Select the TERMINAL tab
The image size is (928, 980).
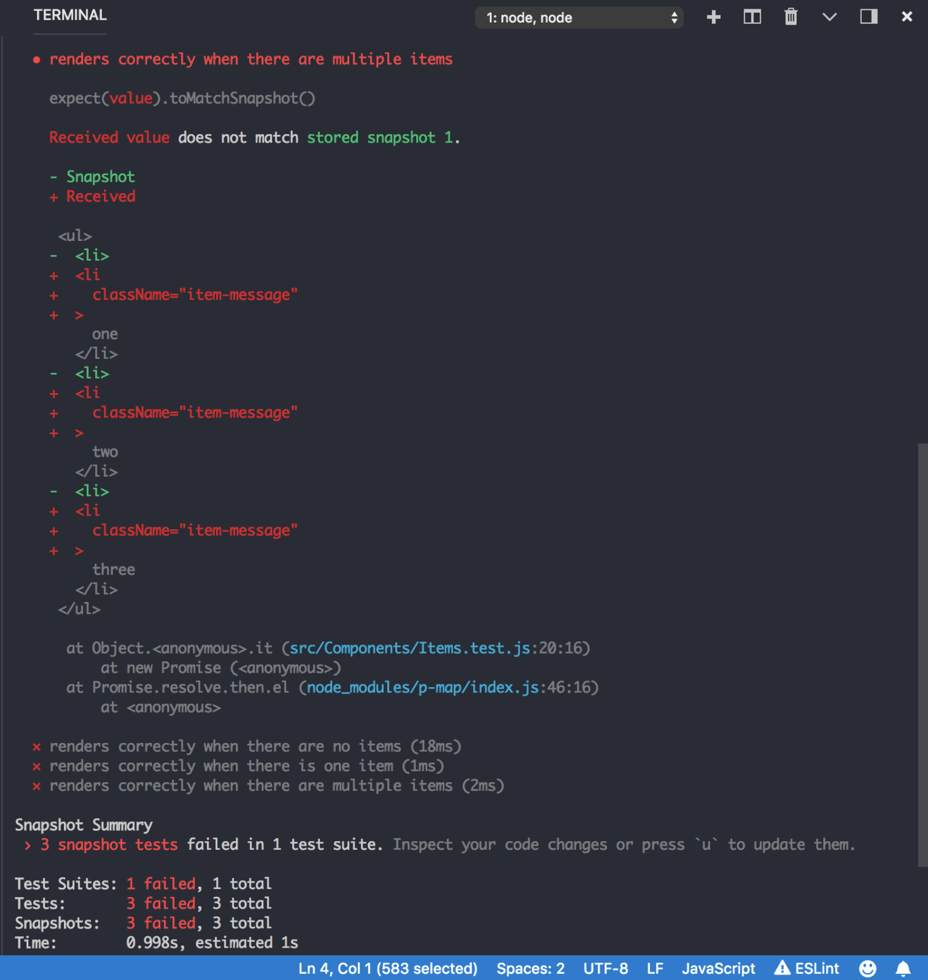click(x=70, y=15)
